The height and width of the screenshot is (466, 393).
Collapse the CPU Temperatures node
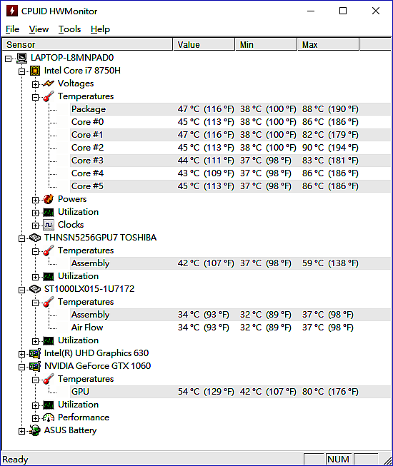coord(35,97)
